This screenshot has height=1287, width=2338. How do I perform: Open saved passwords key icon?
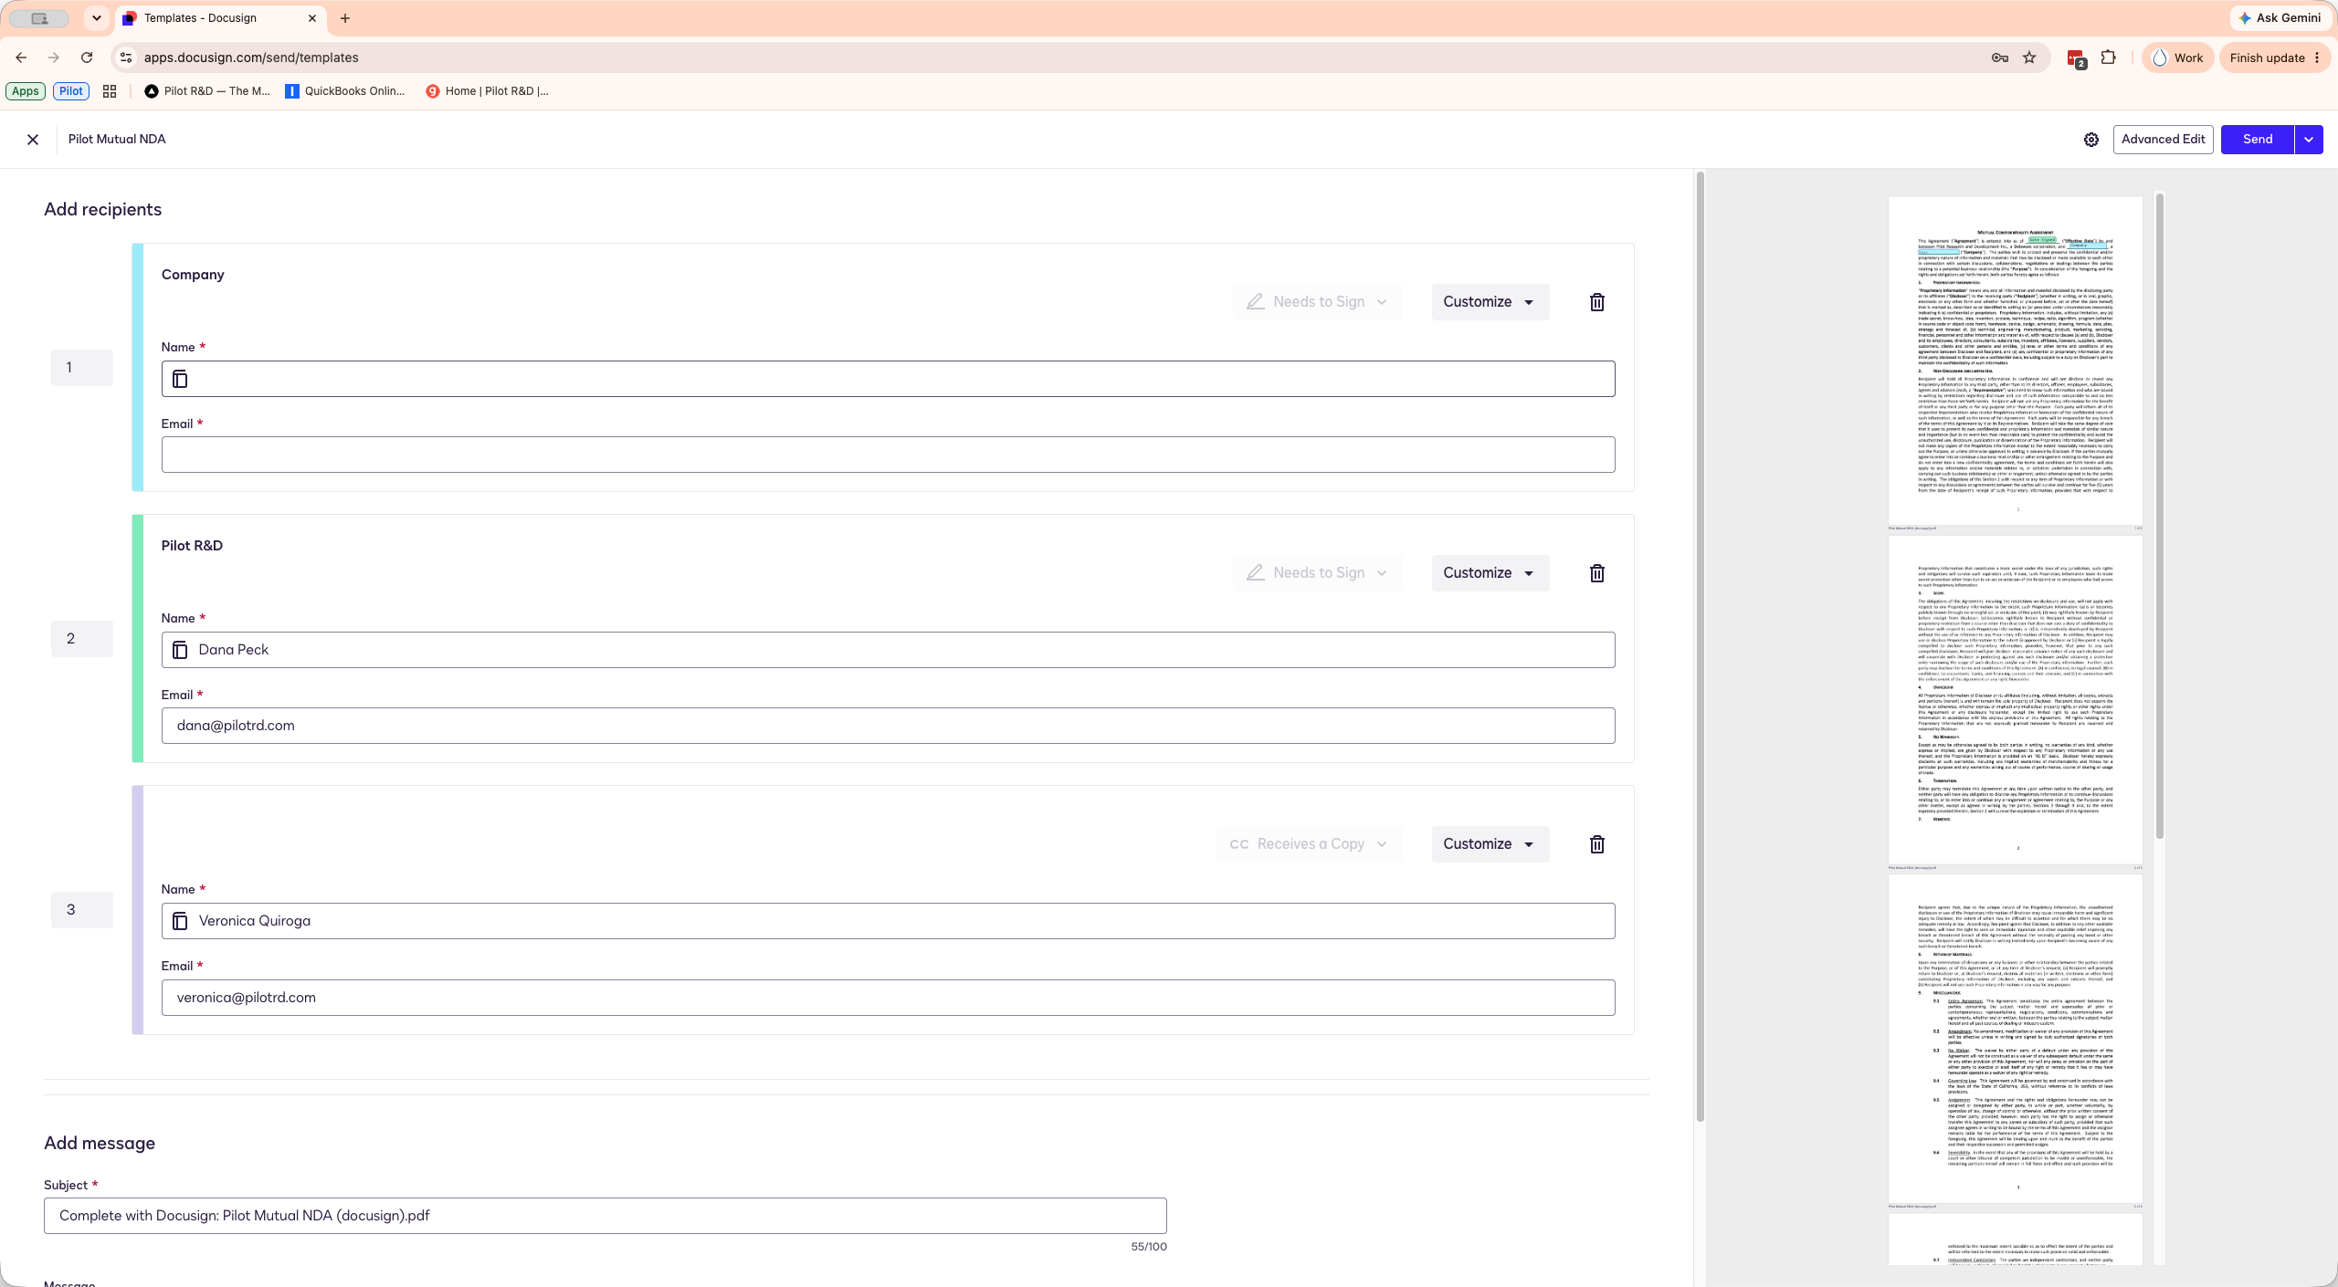2000,58
